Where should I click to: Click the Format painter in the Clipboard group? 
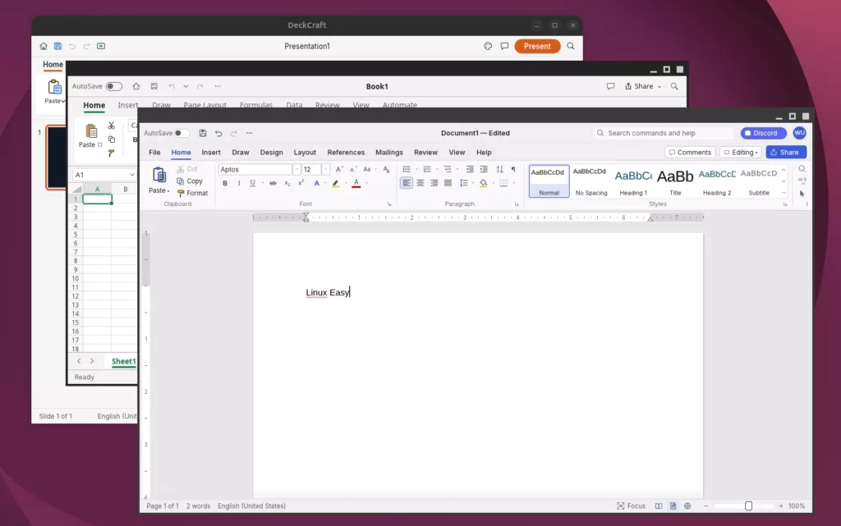coord(192,194)
